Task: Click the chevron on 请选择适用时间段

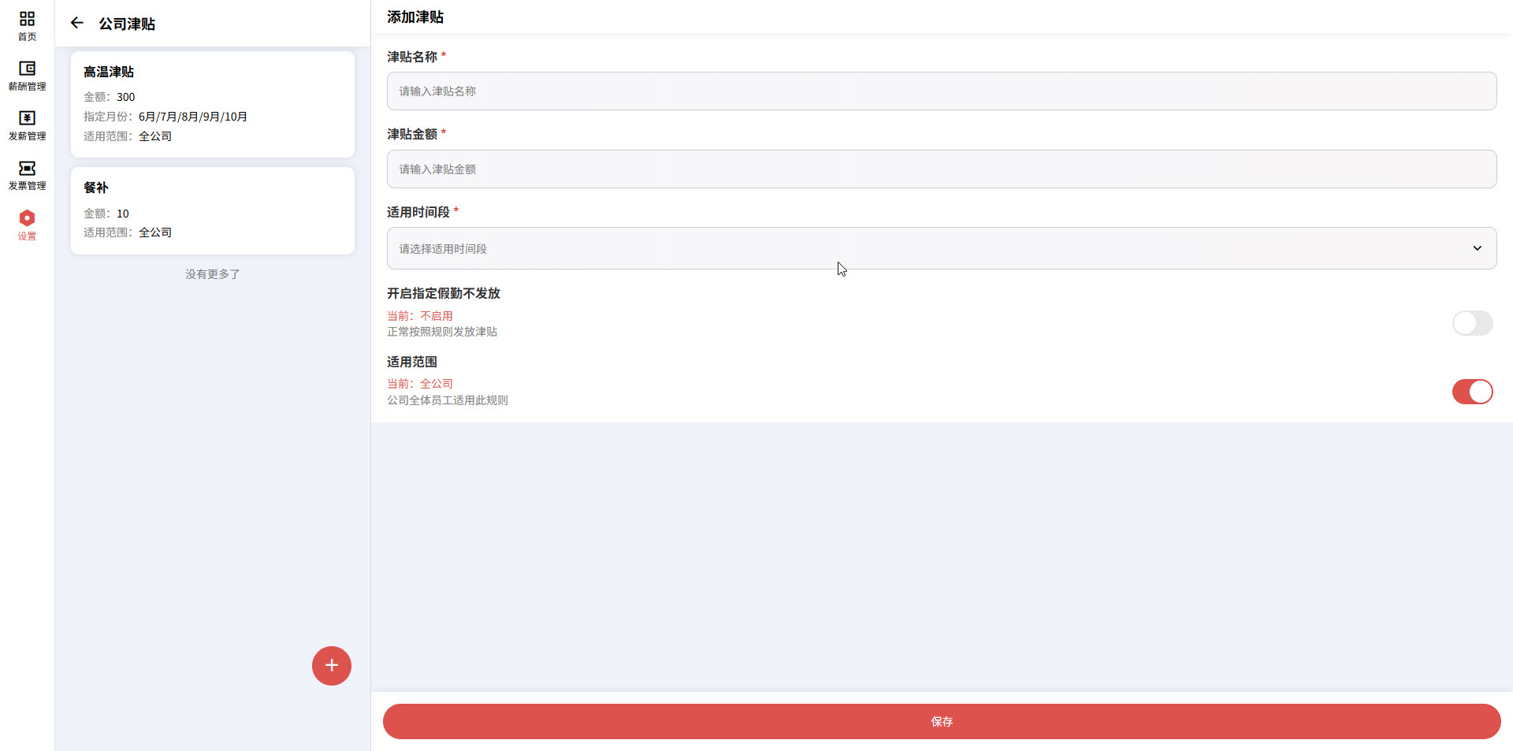Action: [1477, 248]
